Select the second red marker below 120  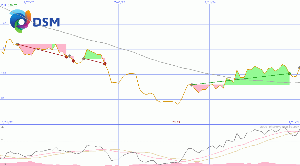click(73, 61)
